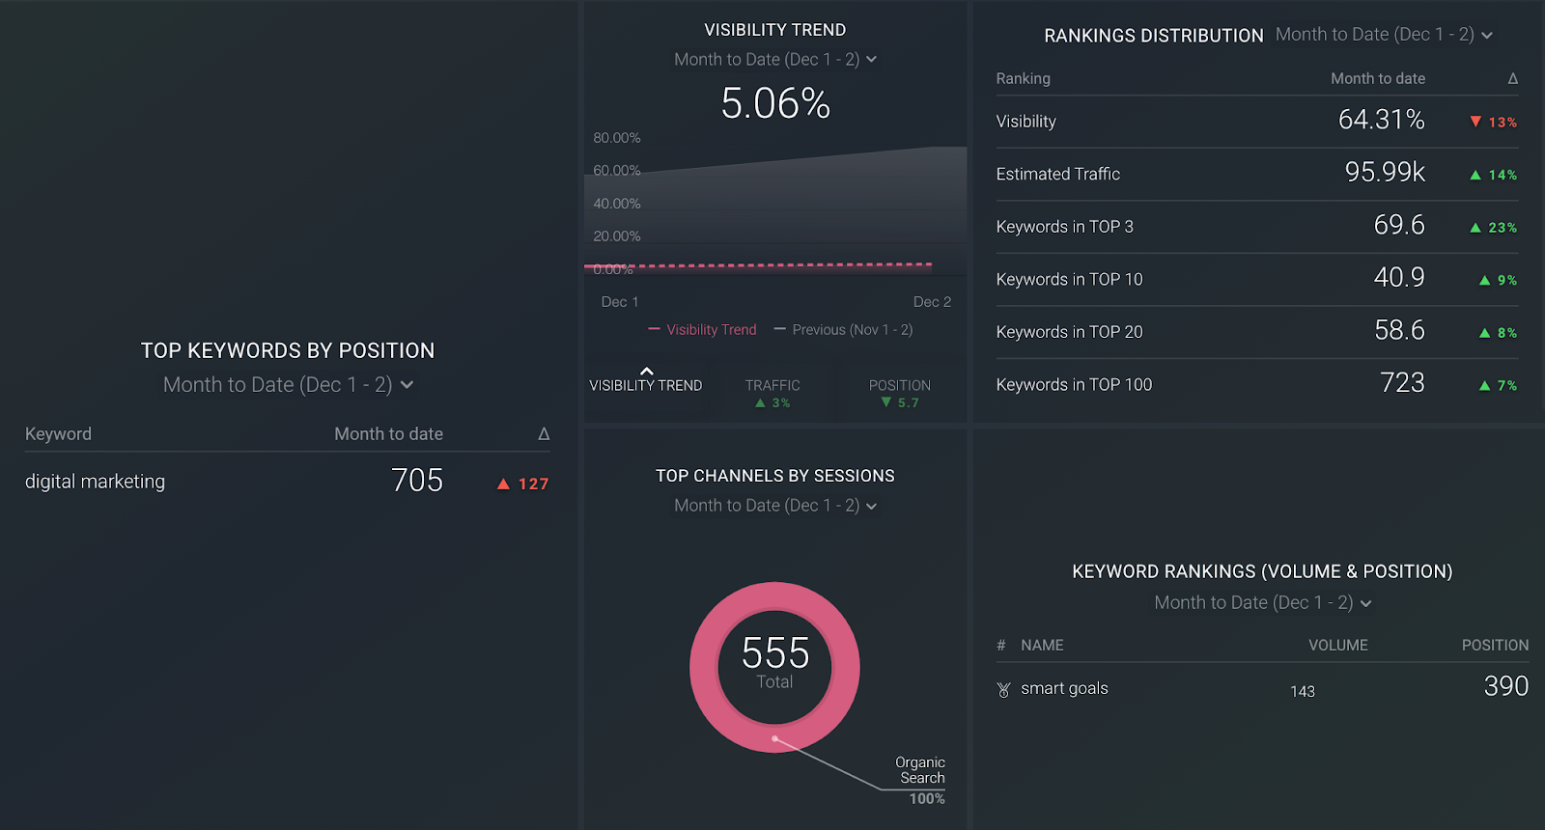Click green up arrow for Estimated Traffic
This screenshot has width=1545, height=830.
[x=1475, y=175]
